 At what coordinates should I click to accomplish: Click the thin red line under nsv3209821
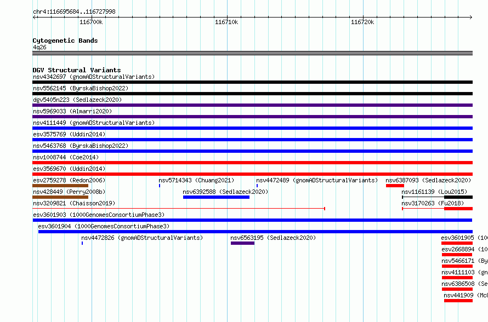click(179, 209)
